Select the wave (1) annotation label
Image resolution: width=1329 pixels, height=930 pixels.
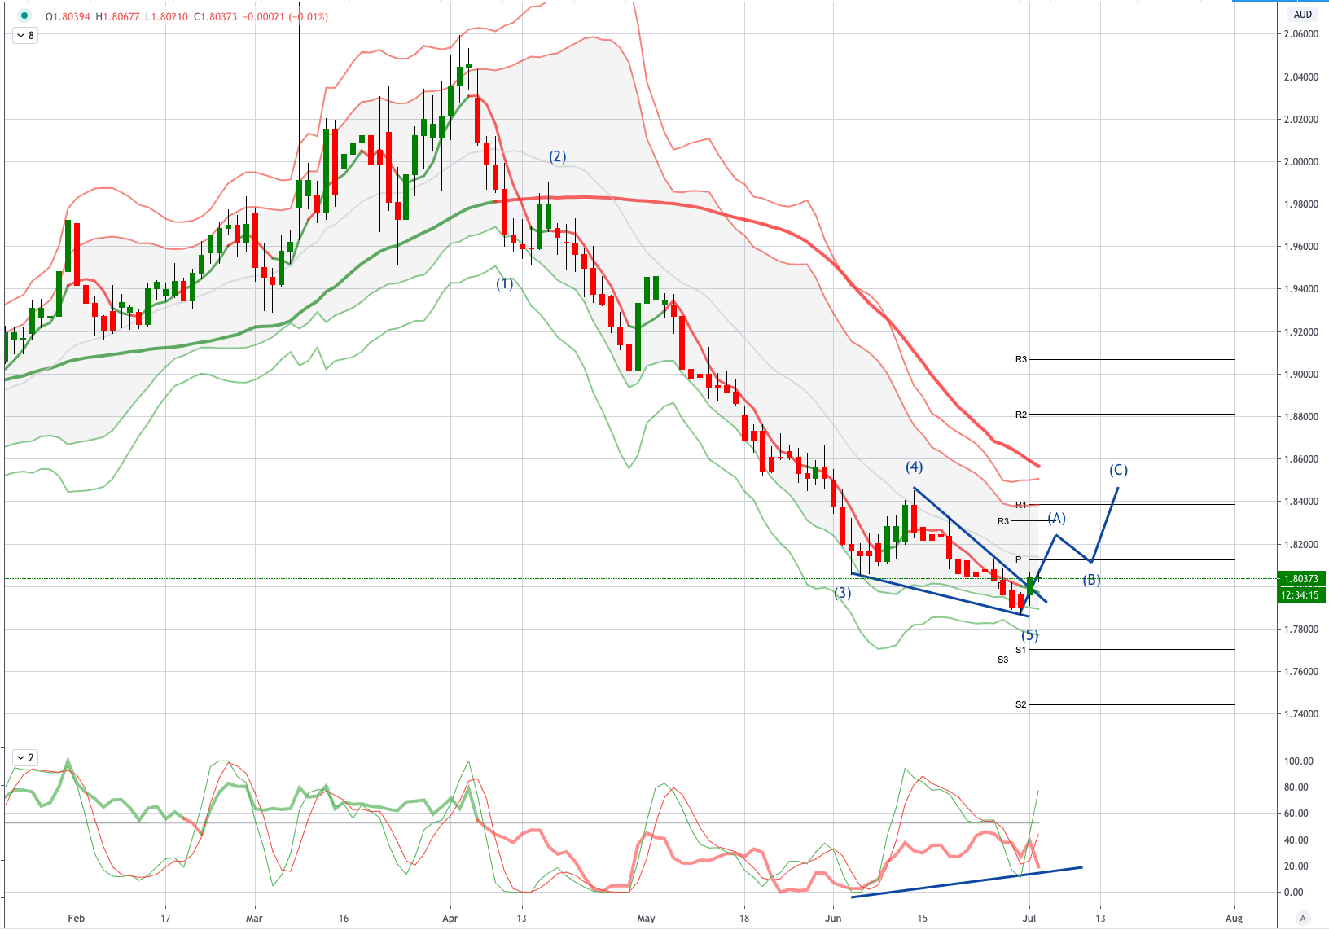[505, 283]
